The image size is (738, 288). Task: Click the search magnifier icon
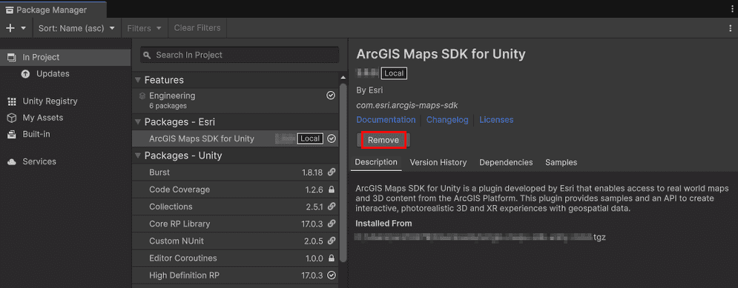point(148,56)
